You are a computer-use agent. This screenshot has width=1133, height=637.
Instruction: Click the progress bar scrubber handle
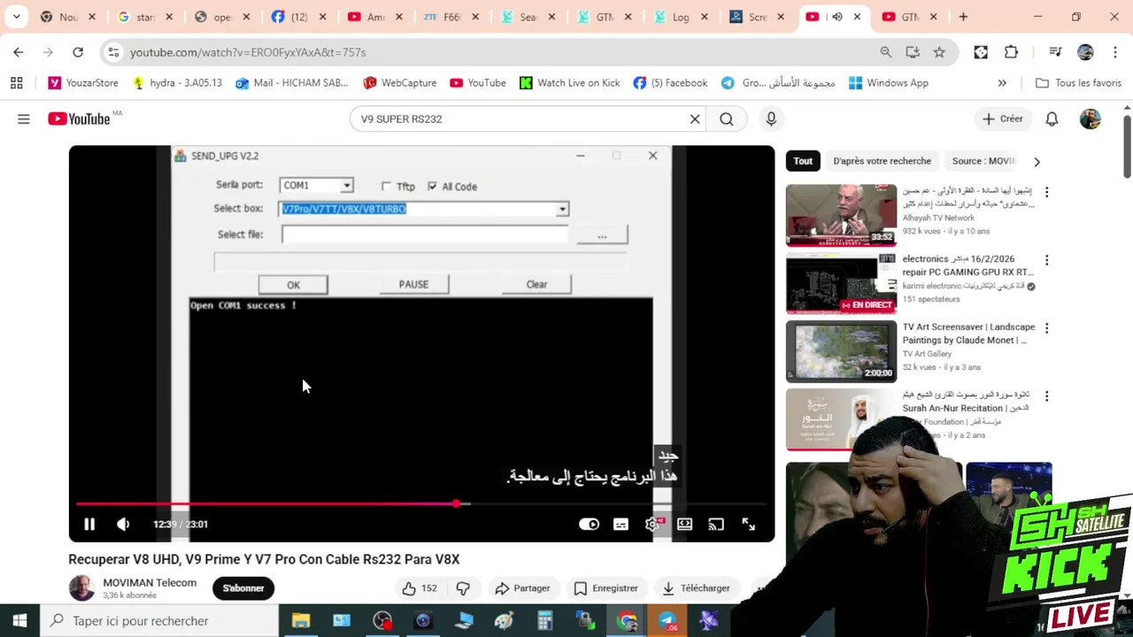click(456, 504)
